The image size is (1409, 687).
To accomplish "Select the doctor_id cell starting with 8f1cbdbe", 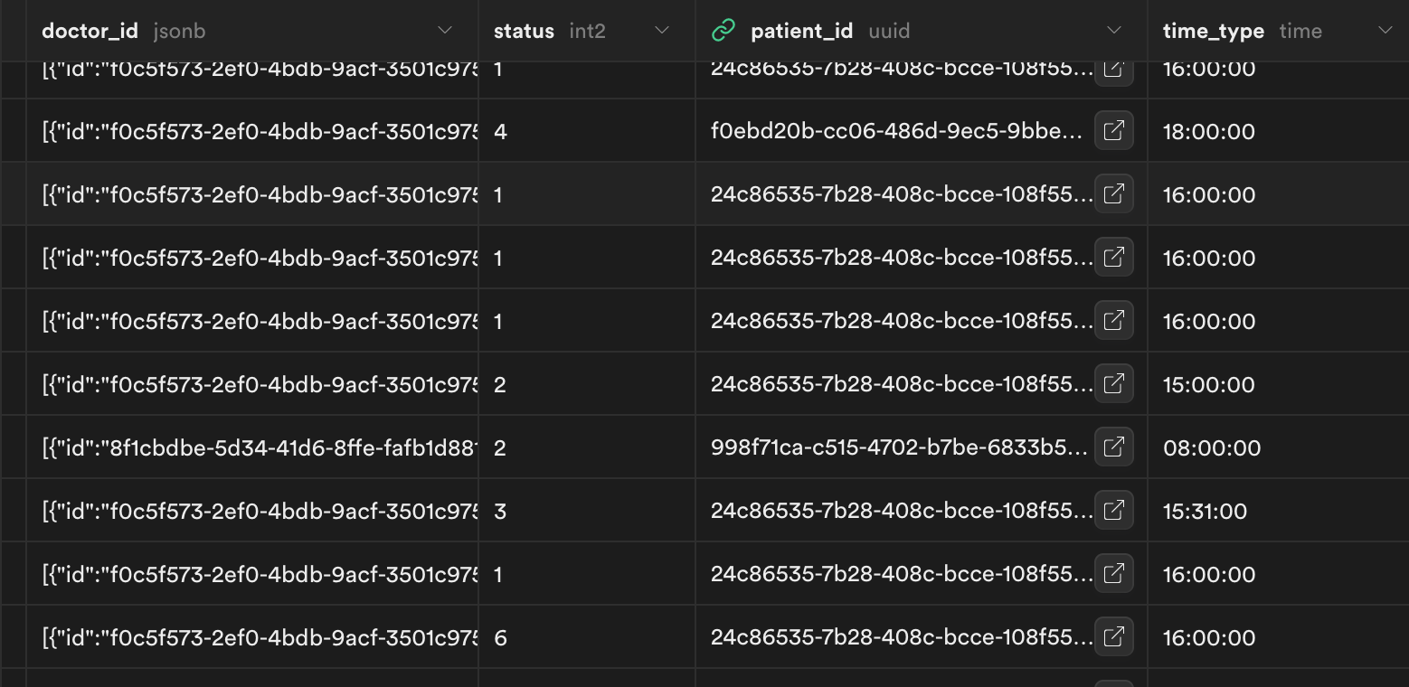I will (260, 447).
